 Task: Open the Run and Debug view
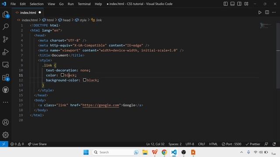[x=6, y=52]
